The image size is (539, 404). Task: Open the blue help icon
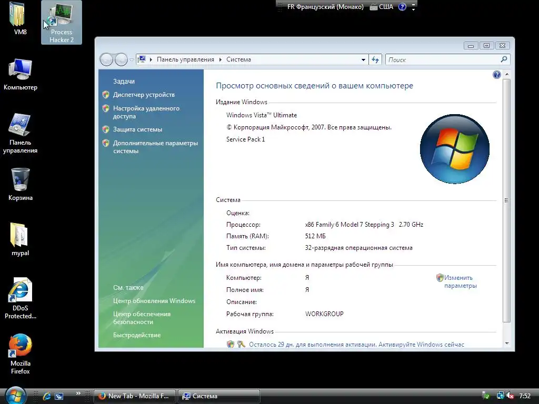tap(496, 75)
